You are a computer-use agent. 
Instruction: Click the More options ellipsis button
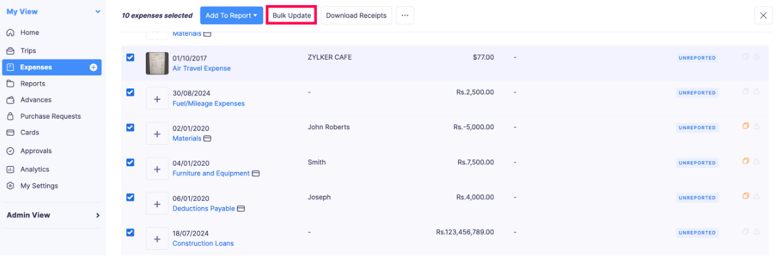click(405, 16)
